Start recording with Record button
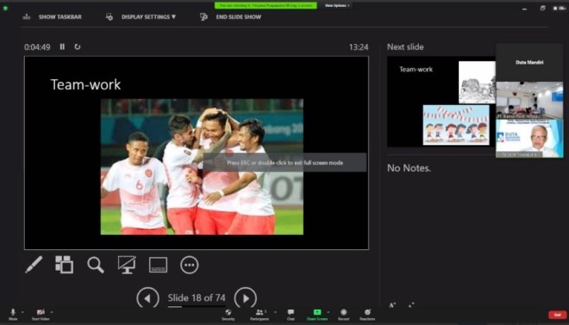Screen dimensions: 569x325 pyautogui.click(x=343, y=315)
